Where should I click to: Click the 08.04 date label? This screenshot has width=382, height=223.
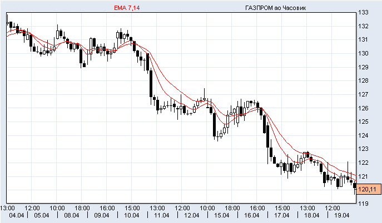tap(72, 215)
